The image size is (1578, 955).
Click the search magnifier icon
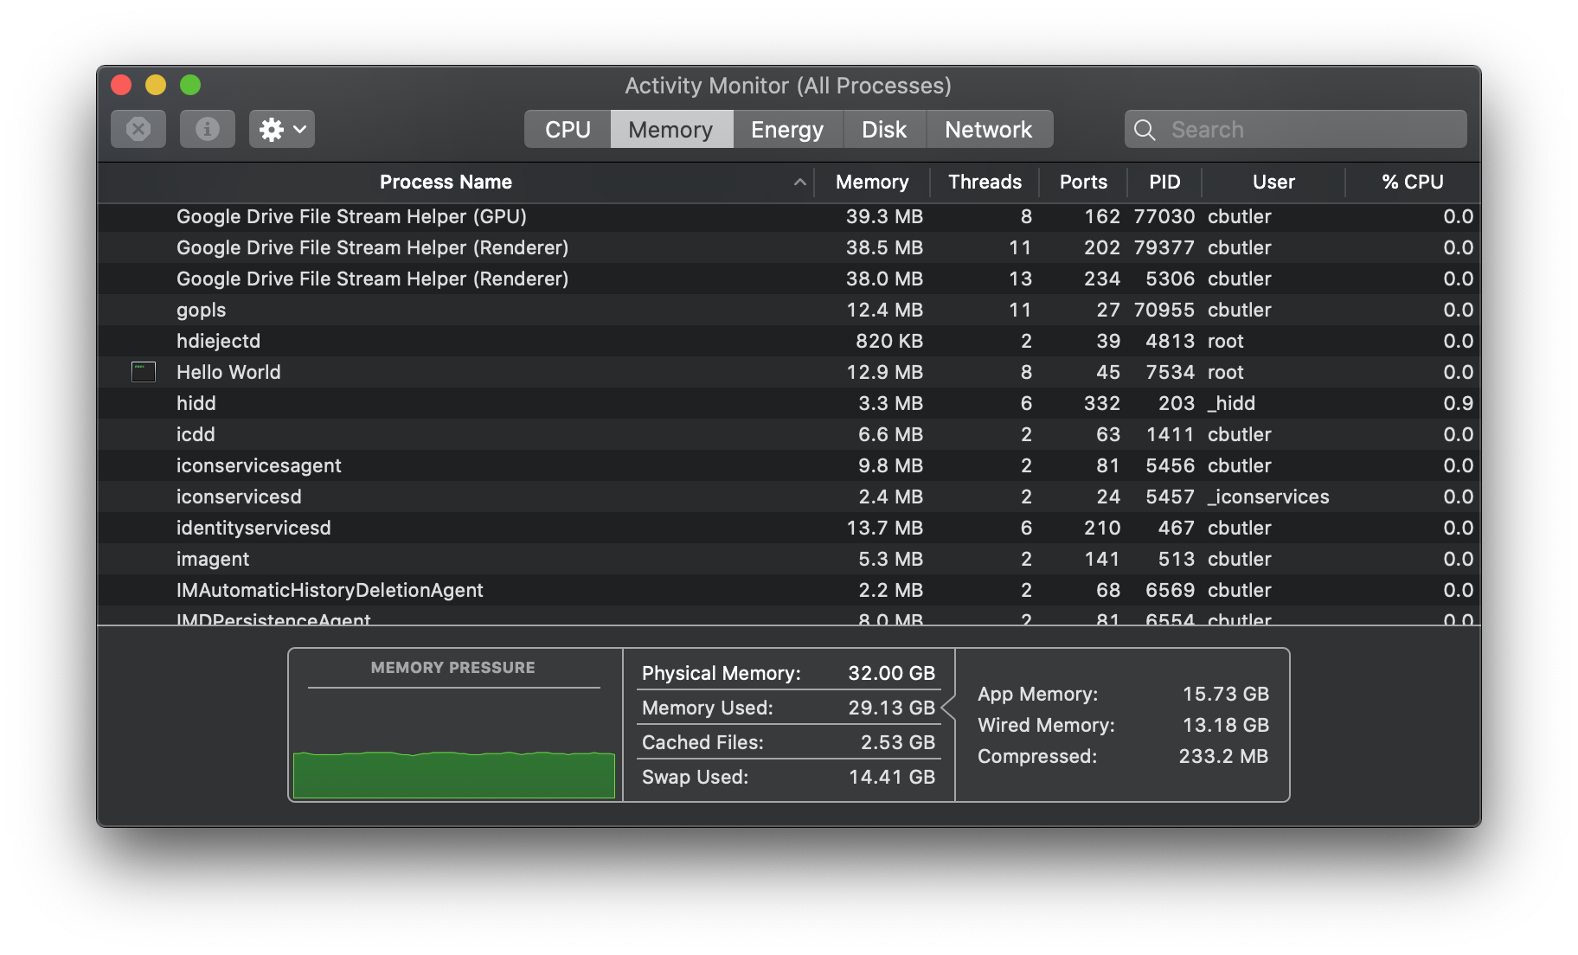point(1145,130)
